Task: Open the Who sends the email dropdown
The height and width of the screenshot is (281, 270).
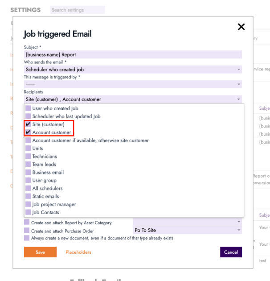Action: (x=133, y=70)
